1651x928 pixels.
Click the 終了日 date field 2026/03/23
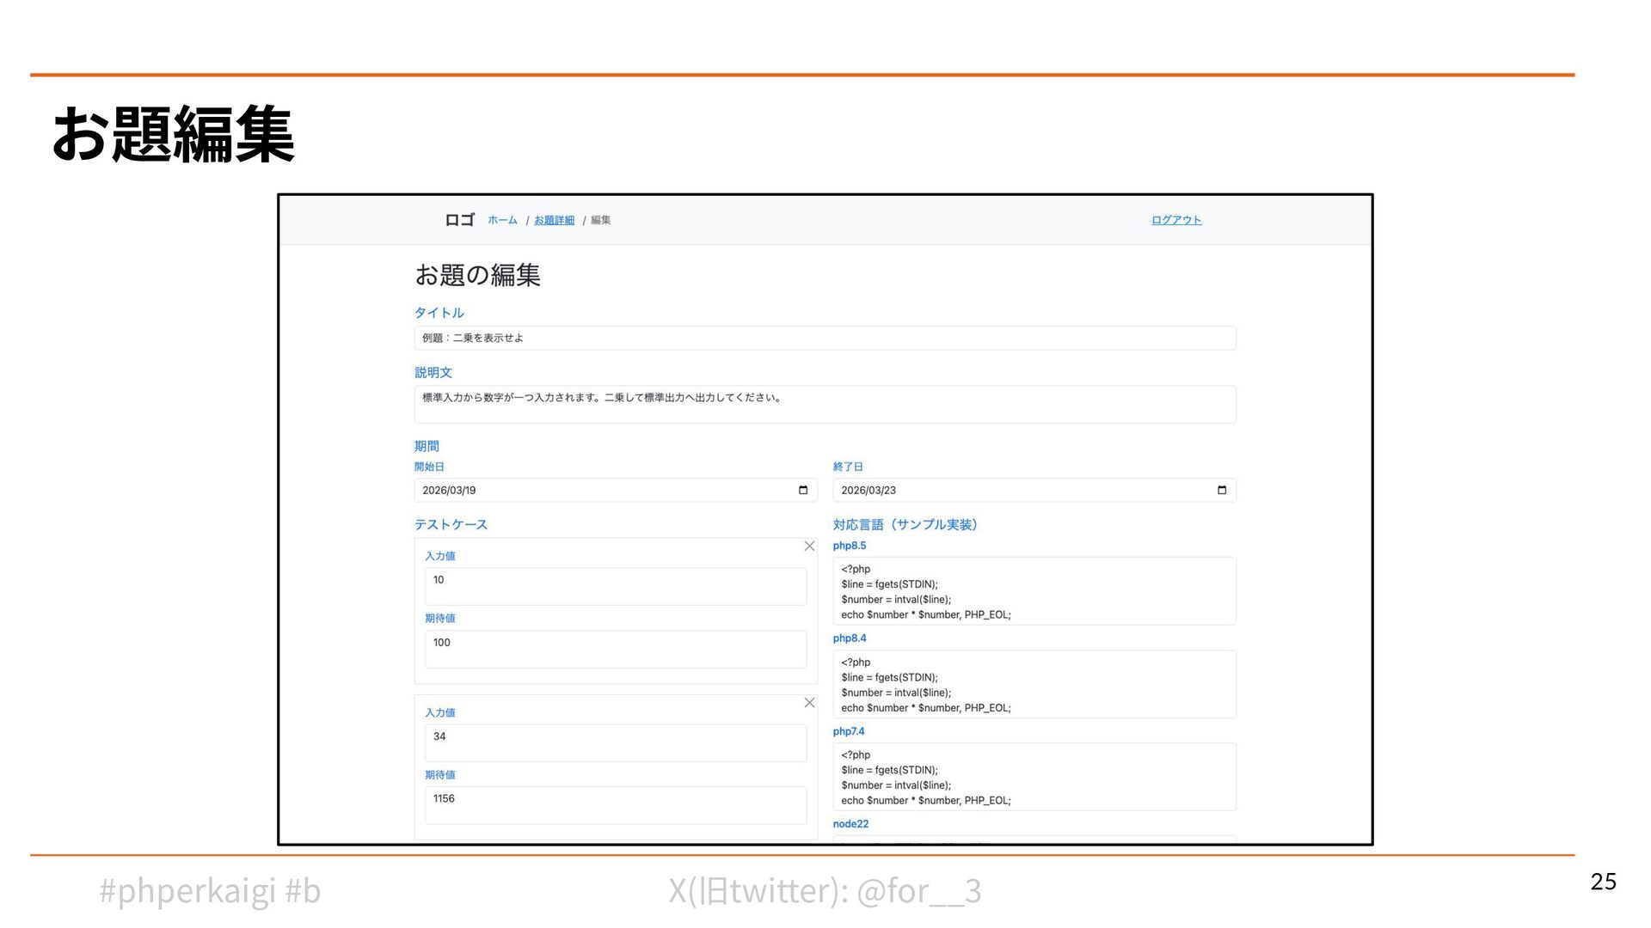(1022, 490)
